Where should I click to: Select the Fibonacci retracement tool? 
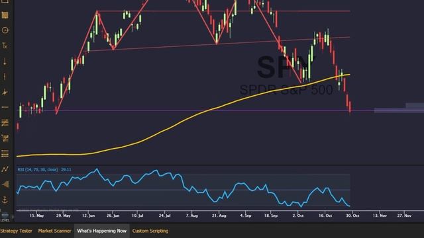pos(5,123)
